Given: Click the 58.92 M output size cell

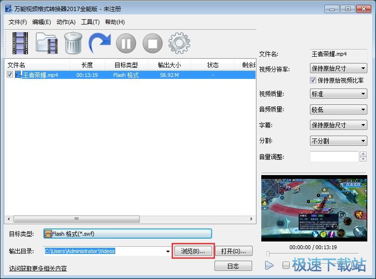Looking at the screenshot, I should 169,75.
